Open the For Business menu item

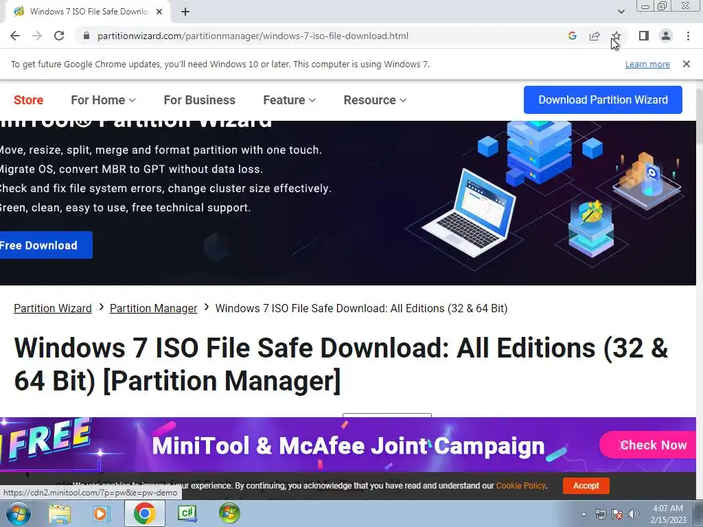click(x=200, y=100)
